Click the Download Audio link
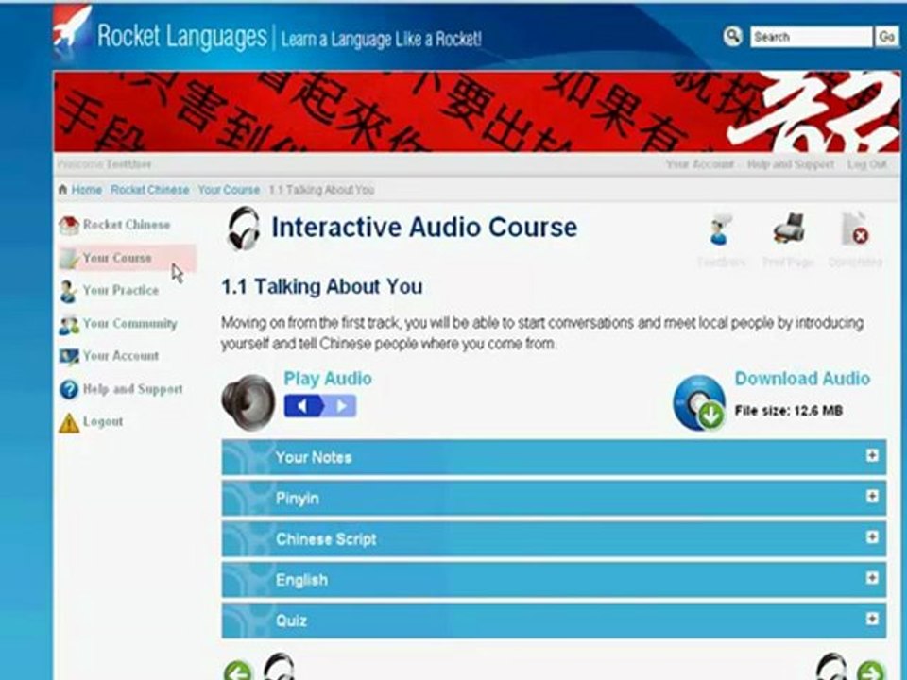This screenshot has width=907, height=680. click(802, 378)
